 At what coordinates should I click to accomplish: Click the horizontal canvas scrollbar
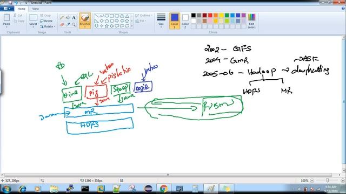click(168, 175)
